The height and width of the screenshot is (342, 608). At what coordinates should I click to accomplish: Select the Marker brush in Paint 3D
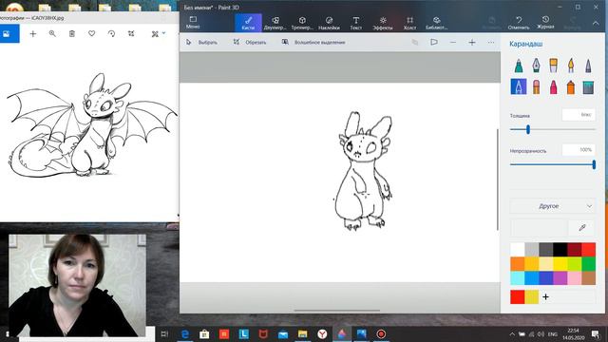click(x=519, y=66)
